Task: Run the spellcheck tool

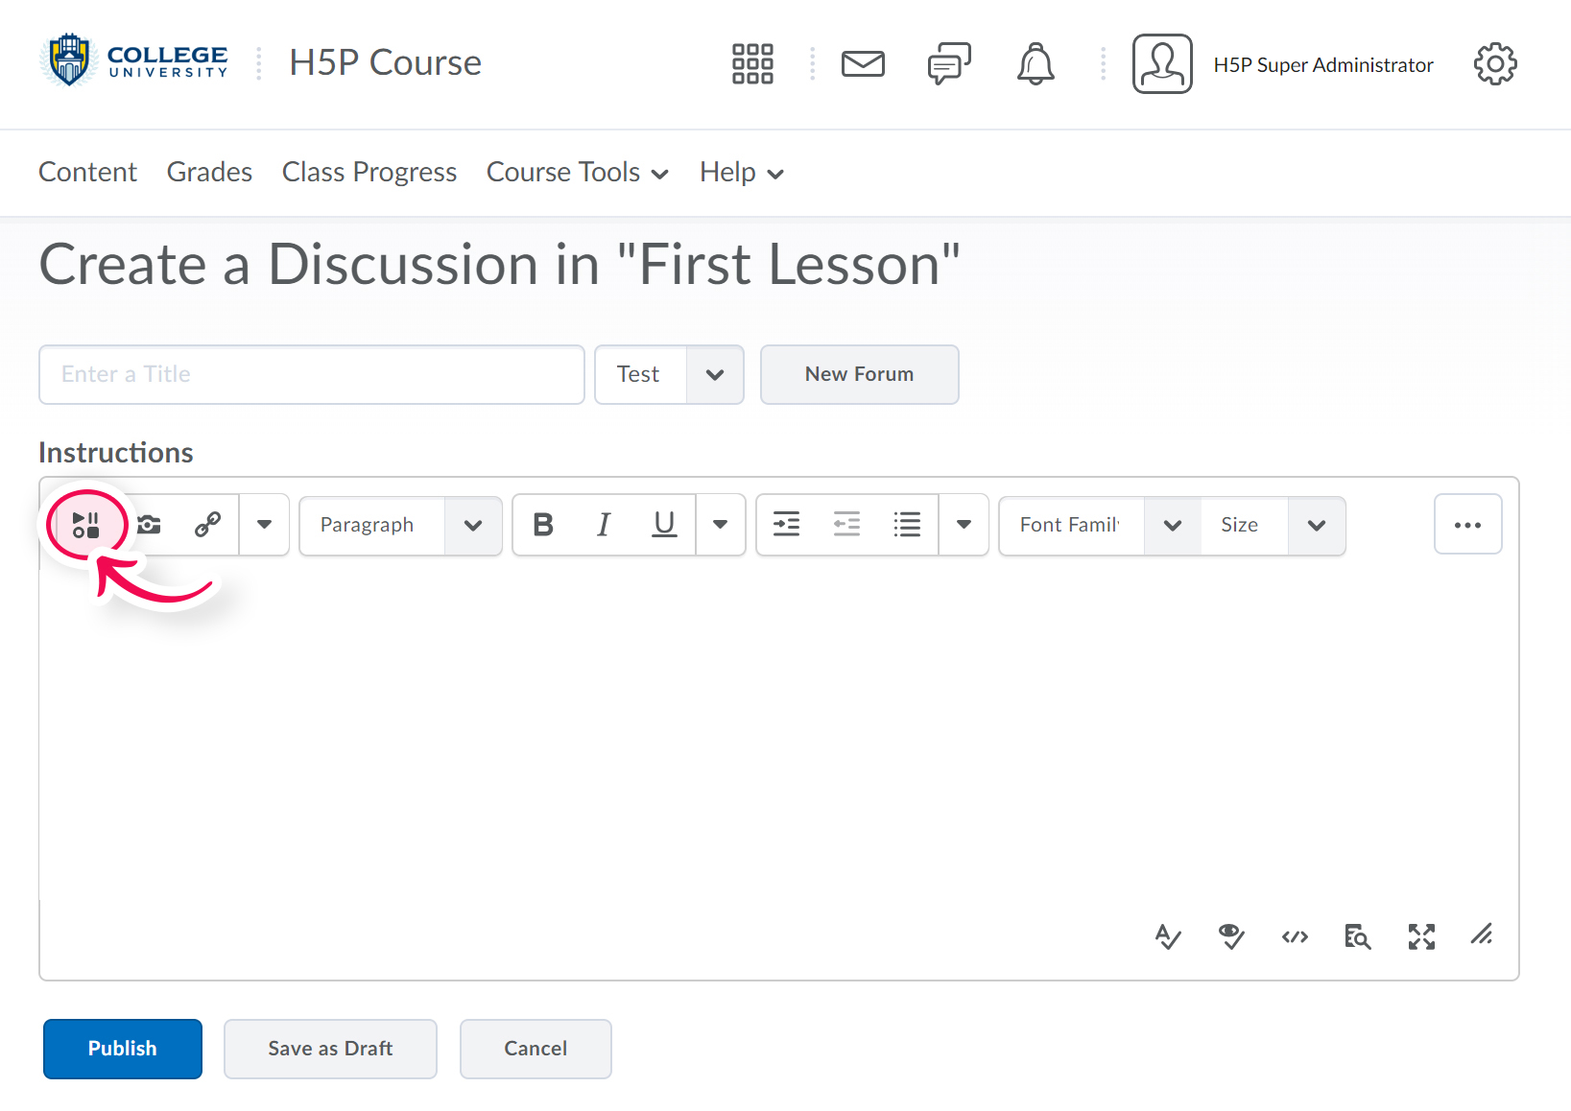Action: coord(1168,936)
